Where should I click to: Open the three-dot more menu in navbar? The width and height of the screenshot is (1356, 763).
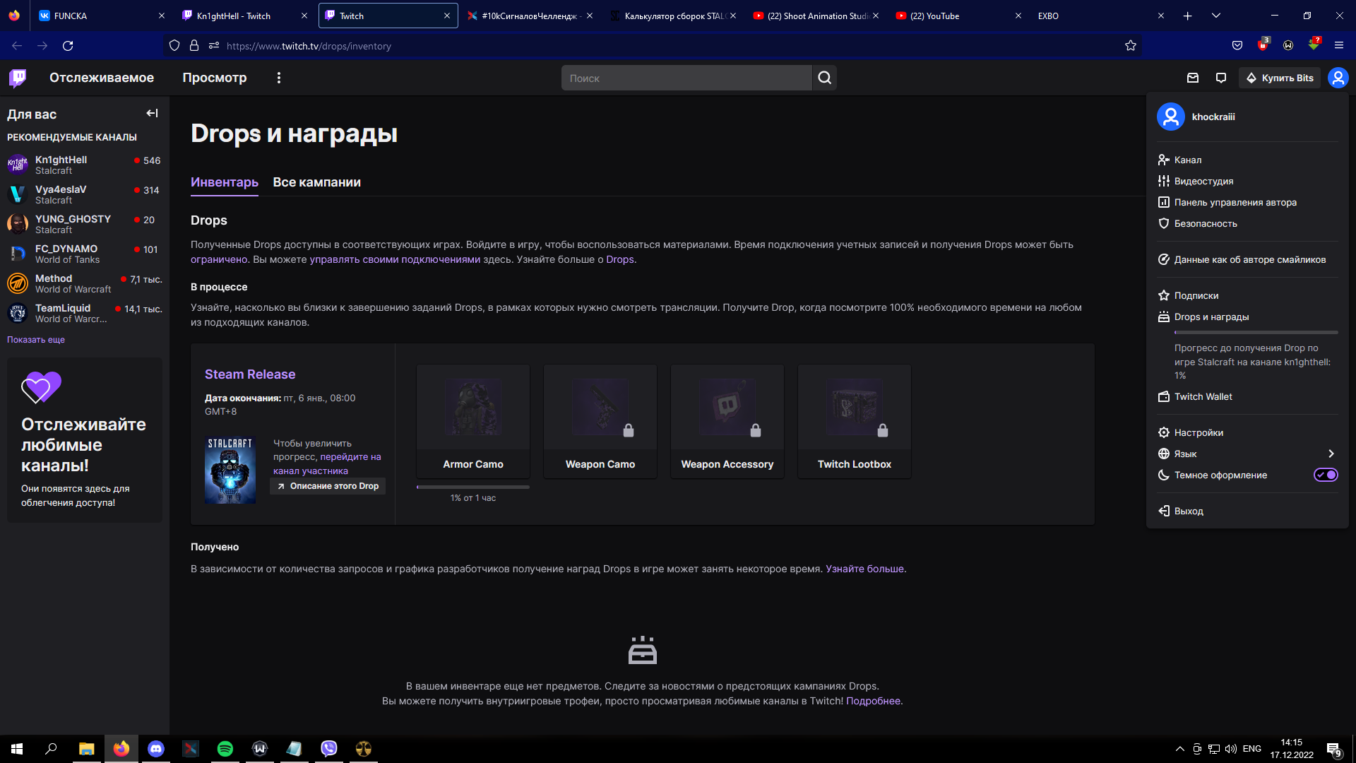(279, 78)
